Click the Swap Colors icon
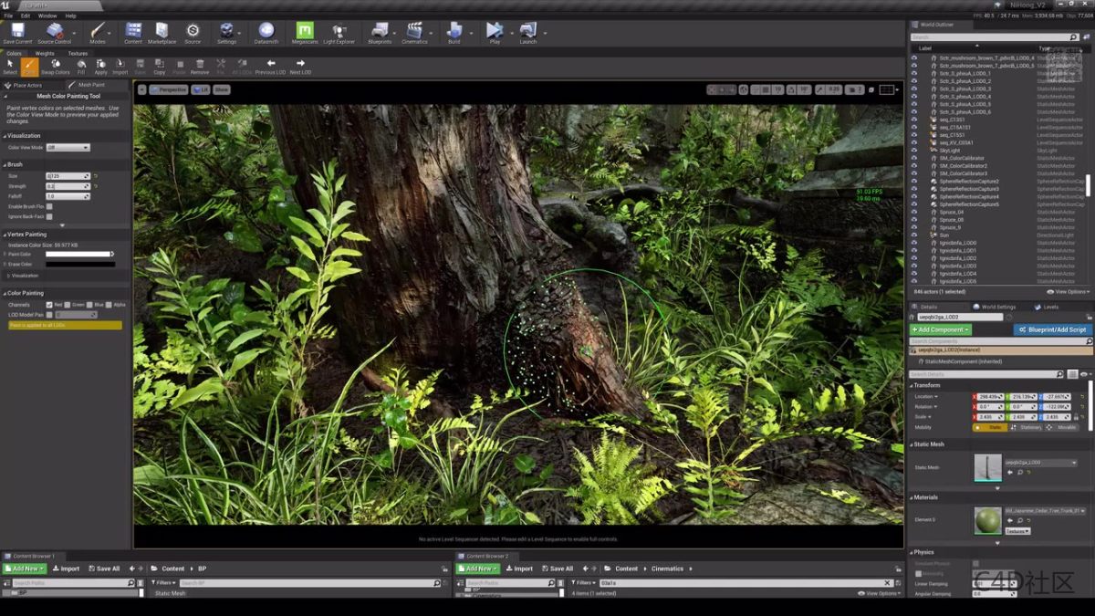The height and width of the screenshot is (616, 1095). pyautogui.click(x=55, y=66)
